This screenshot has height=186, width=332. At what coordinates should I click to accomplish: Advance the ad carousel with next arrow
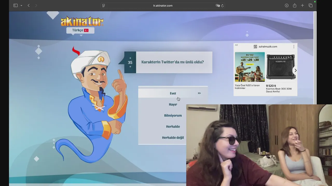295,71
